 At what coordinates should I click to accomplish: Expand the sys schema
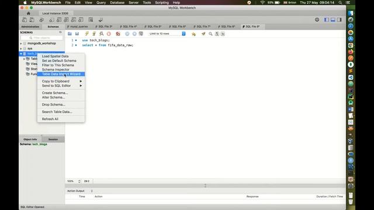[x=21, y=48]
